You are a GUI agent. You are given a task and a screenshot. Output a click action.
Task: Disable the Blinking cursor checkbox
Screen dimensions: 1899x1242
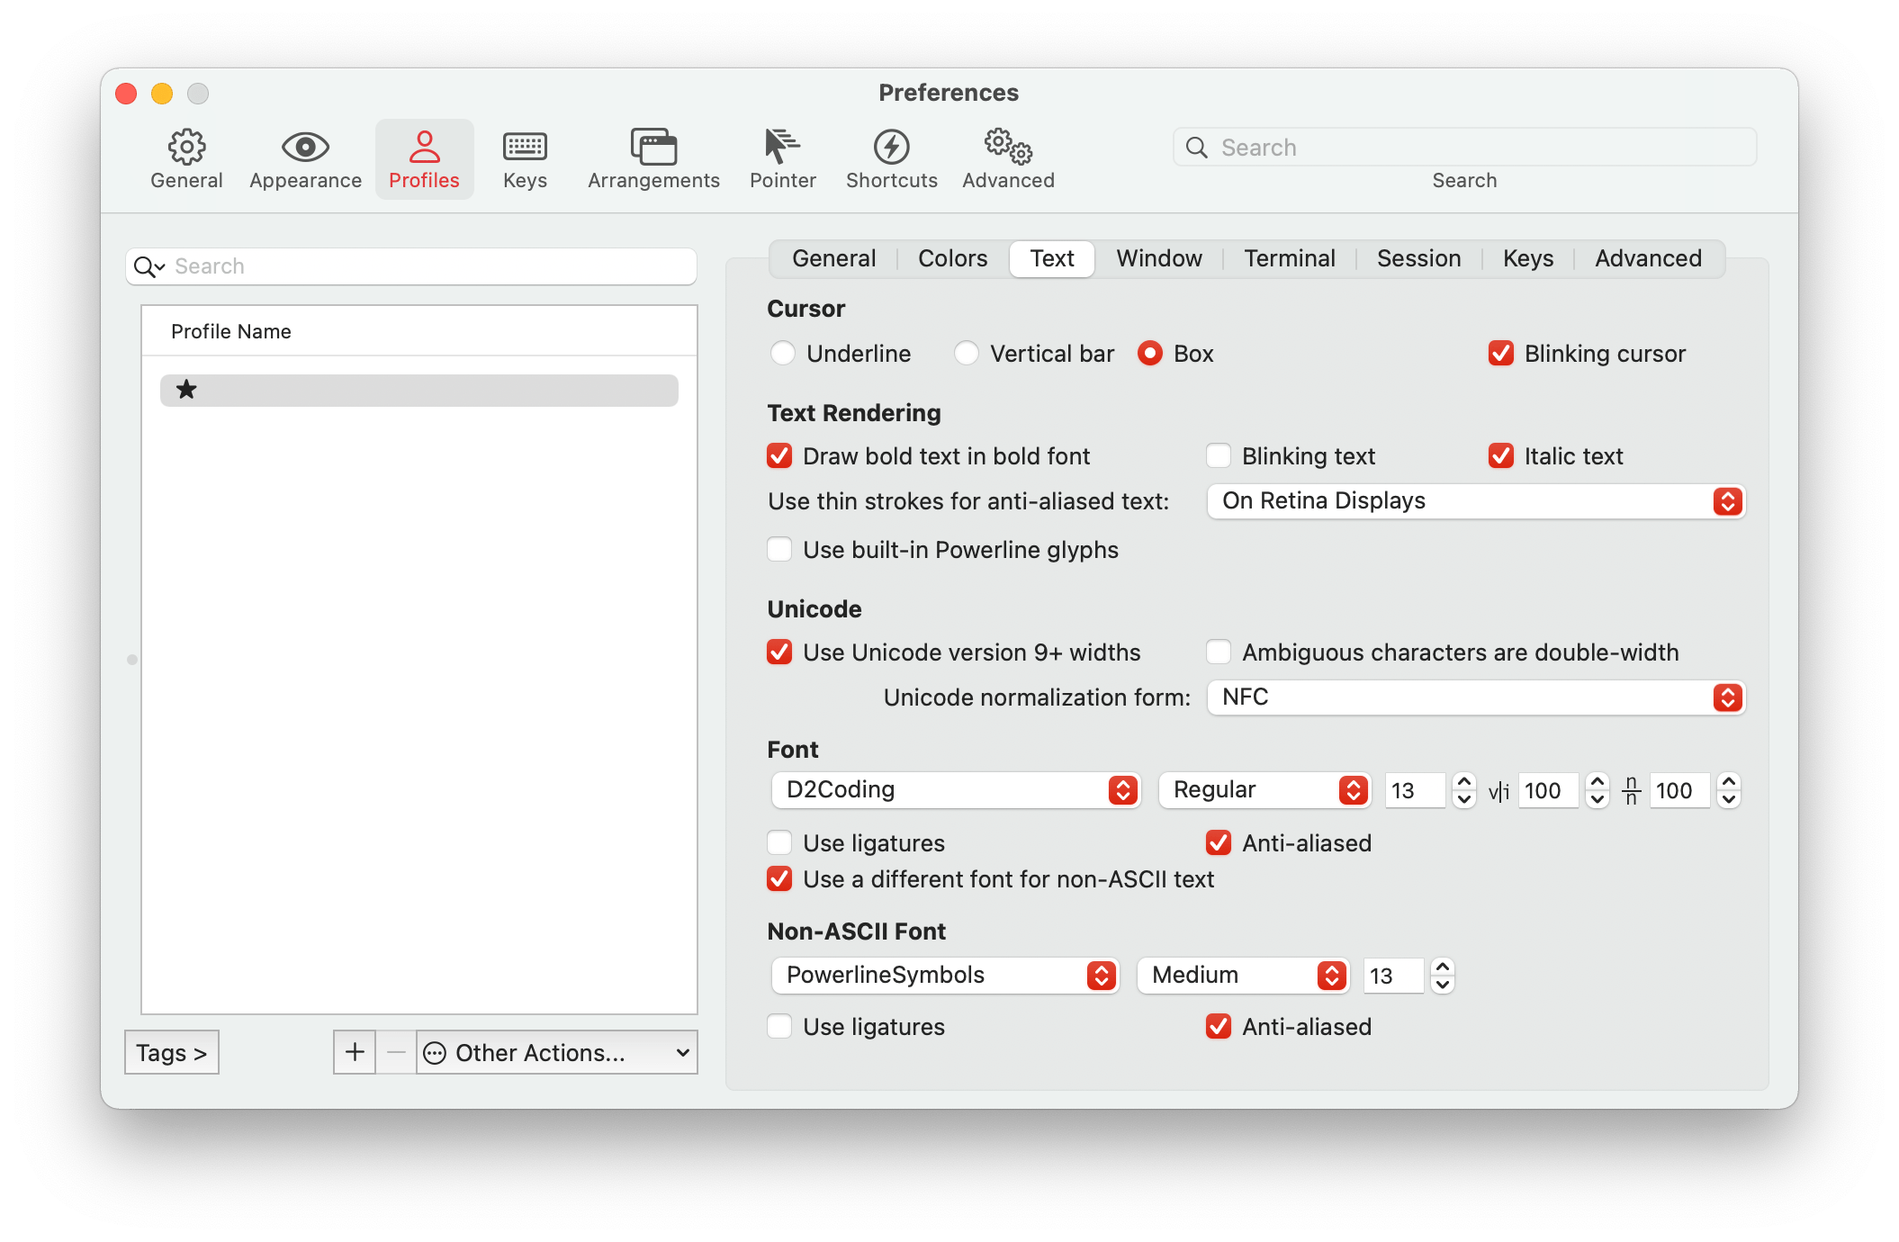tap(1501, 354)
